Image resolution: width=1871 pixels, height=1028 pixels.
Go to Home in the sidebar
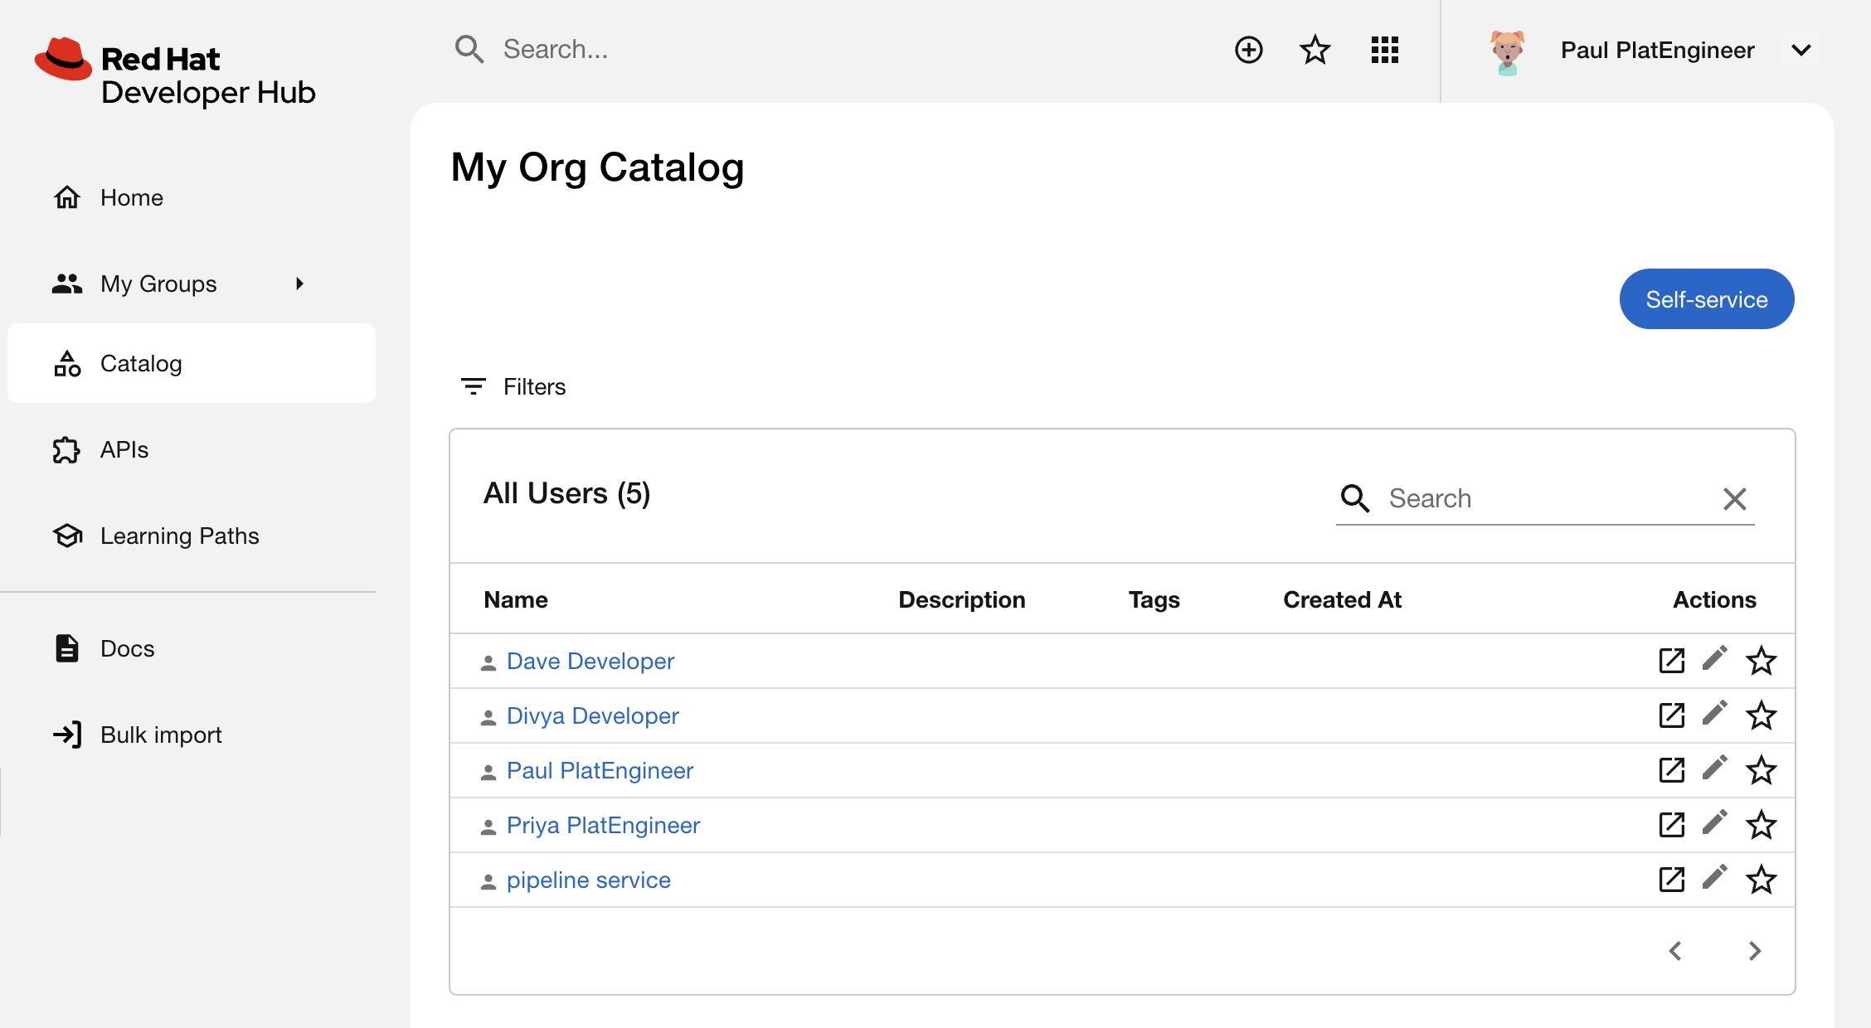point(192,197)
